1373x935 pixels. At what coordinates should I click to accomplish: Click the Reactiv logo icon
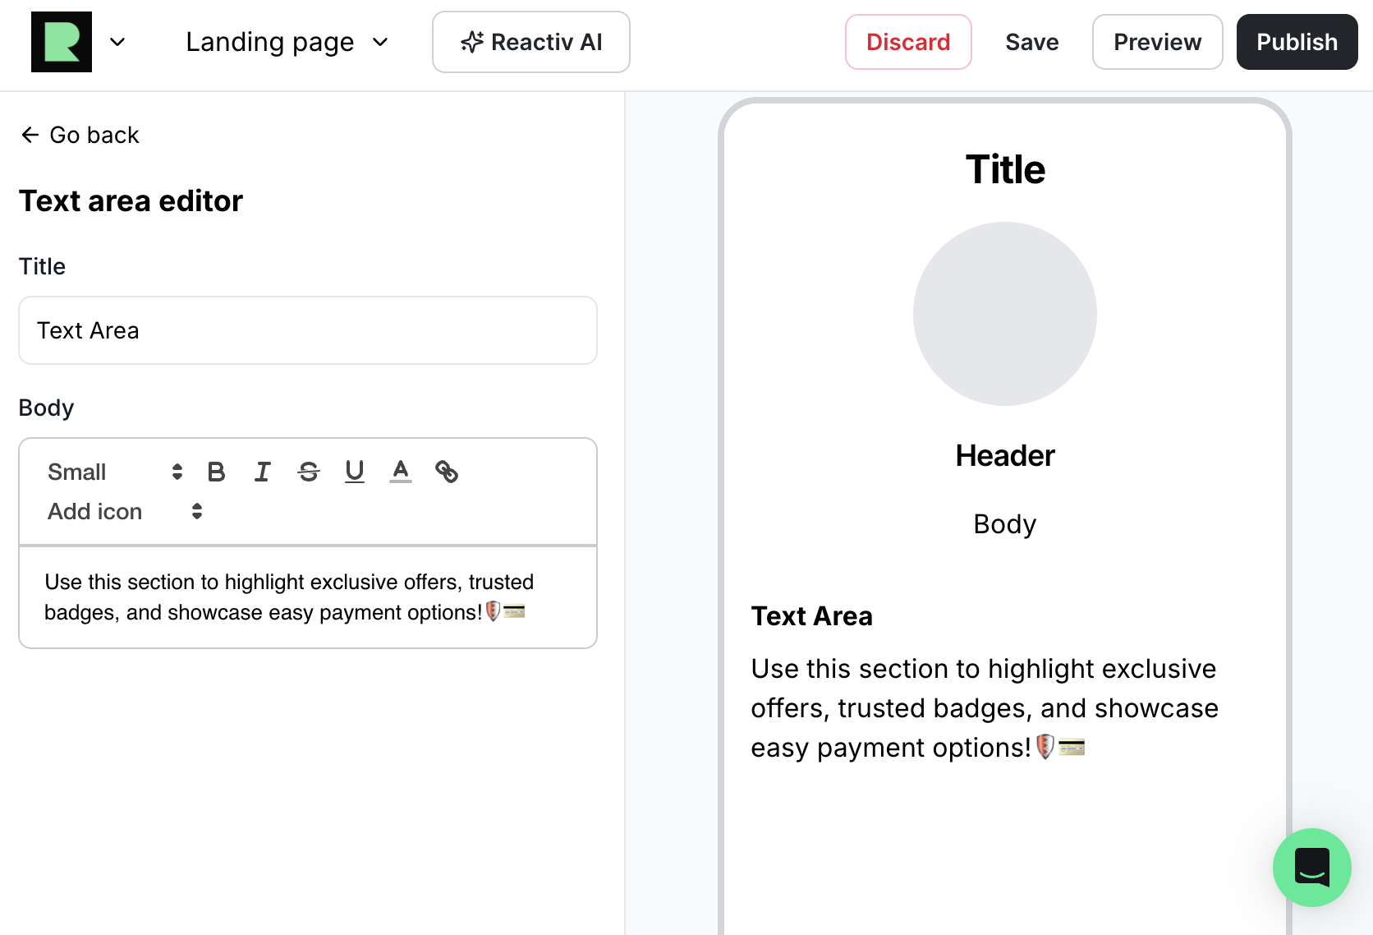pyautogui.click(x=62, y=42)
